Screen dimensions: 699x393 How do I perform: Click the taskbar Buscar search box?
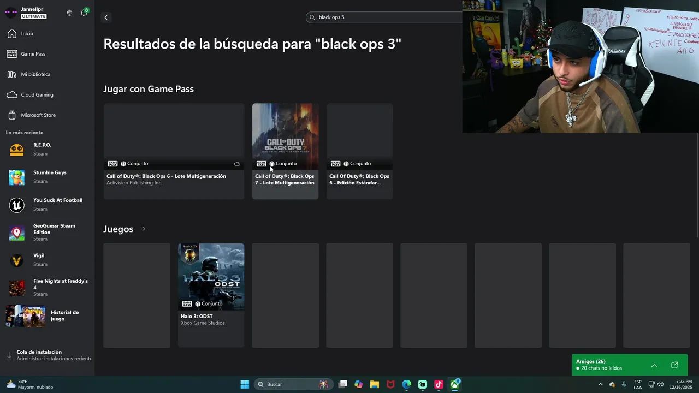coord(294,384)
